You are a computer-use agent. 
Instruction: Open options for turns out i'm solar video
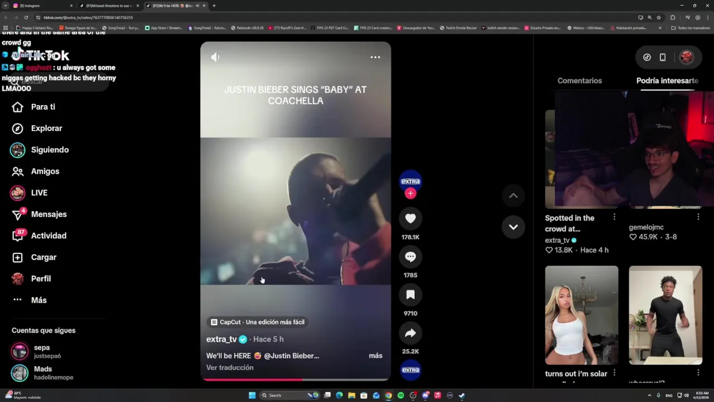(614, 372)
